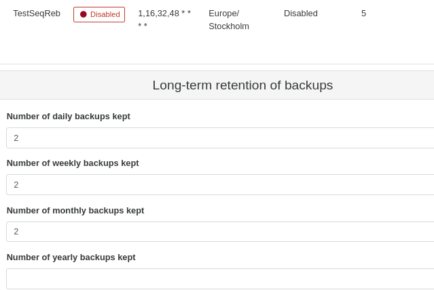Click the Number of weekly backups kept label
Screen dimensions: 434x290
[73, 163]
